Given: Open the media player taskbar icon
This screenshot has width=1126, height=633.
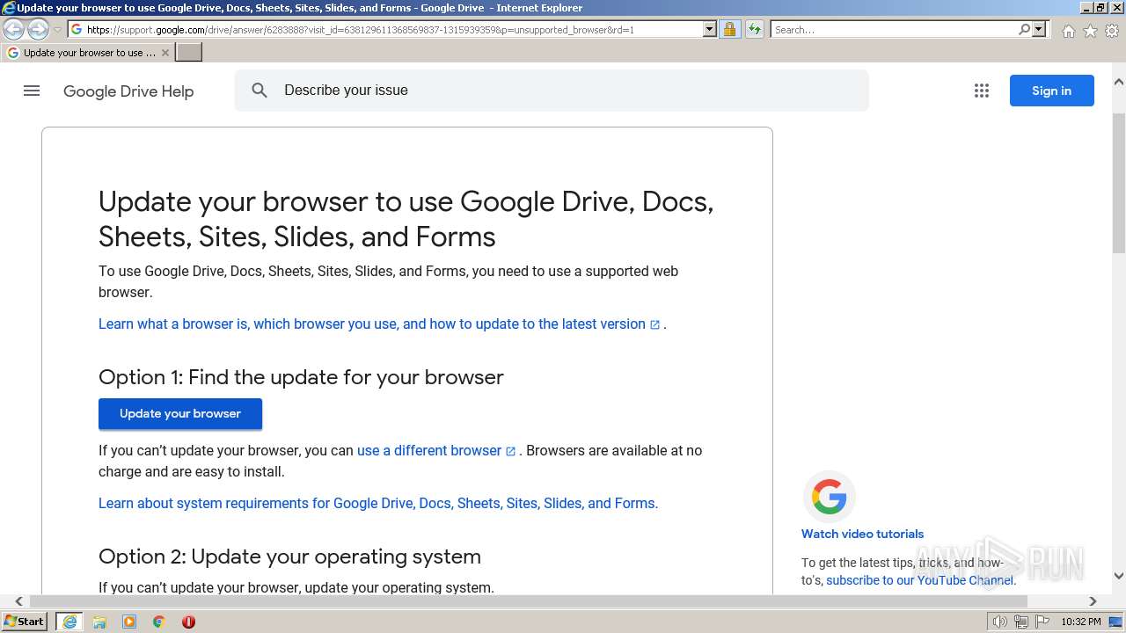Looking at the screenshot, I should click(129, 622).
